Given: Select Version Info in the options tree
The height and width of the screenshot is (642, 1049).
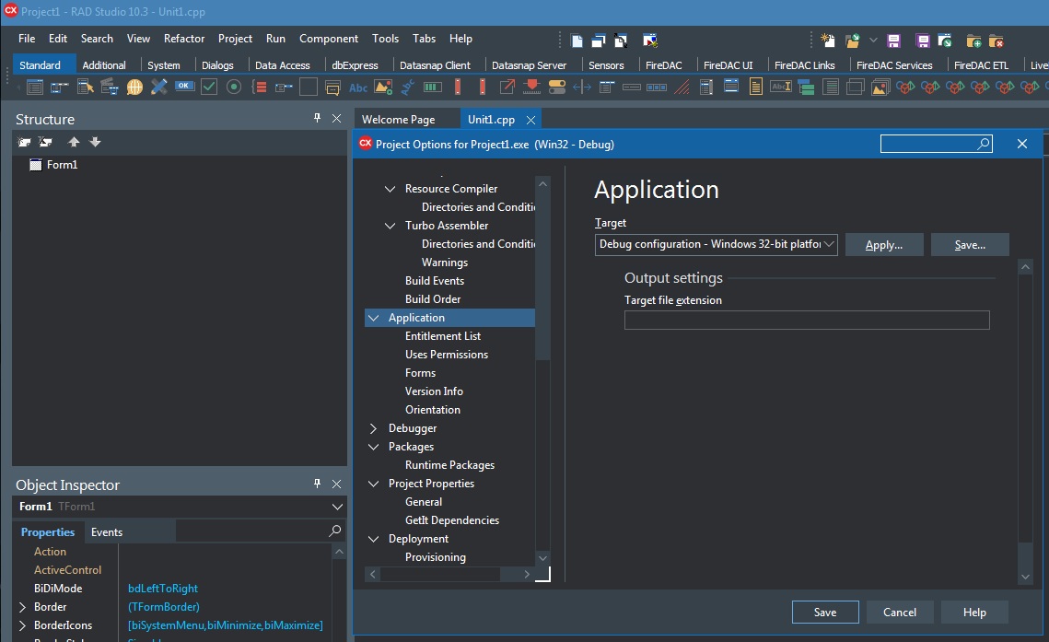Looking at the screenshot, I should click(x=434, y=391).
